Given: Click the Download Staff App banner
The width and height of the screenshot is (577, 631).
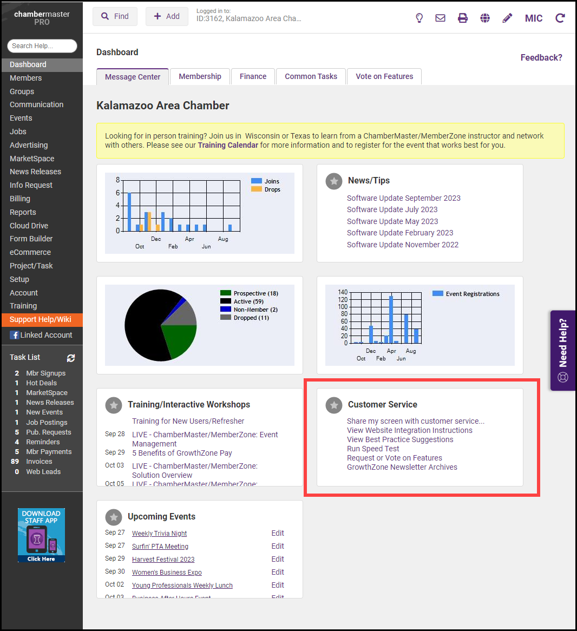Looking at the screenshot, I should click(41, 535).
